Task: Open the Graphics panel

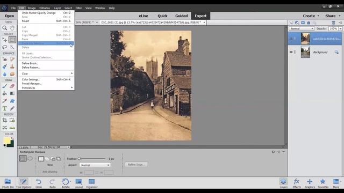Action: [x=310, y=183]
